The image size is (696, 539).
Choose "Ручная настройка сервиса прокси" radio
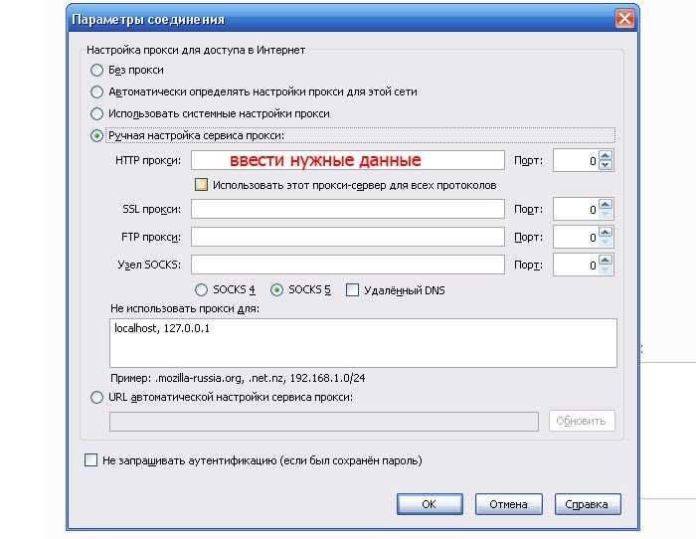96,135
